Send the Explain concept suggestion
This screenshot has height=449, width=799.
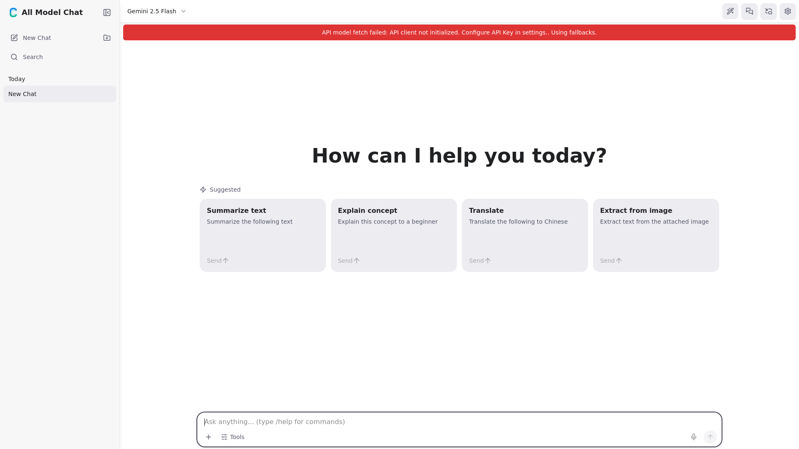click(349, 261)
